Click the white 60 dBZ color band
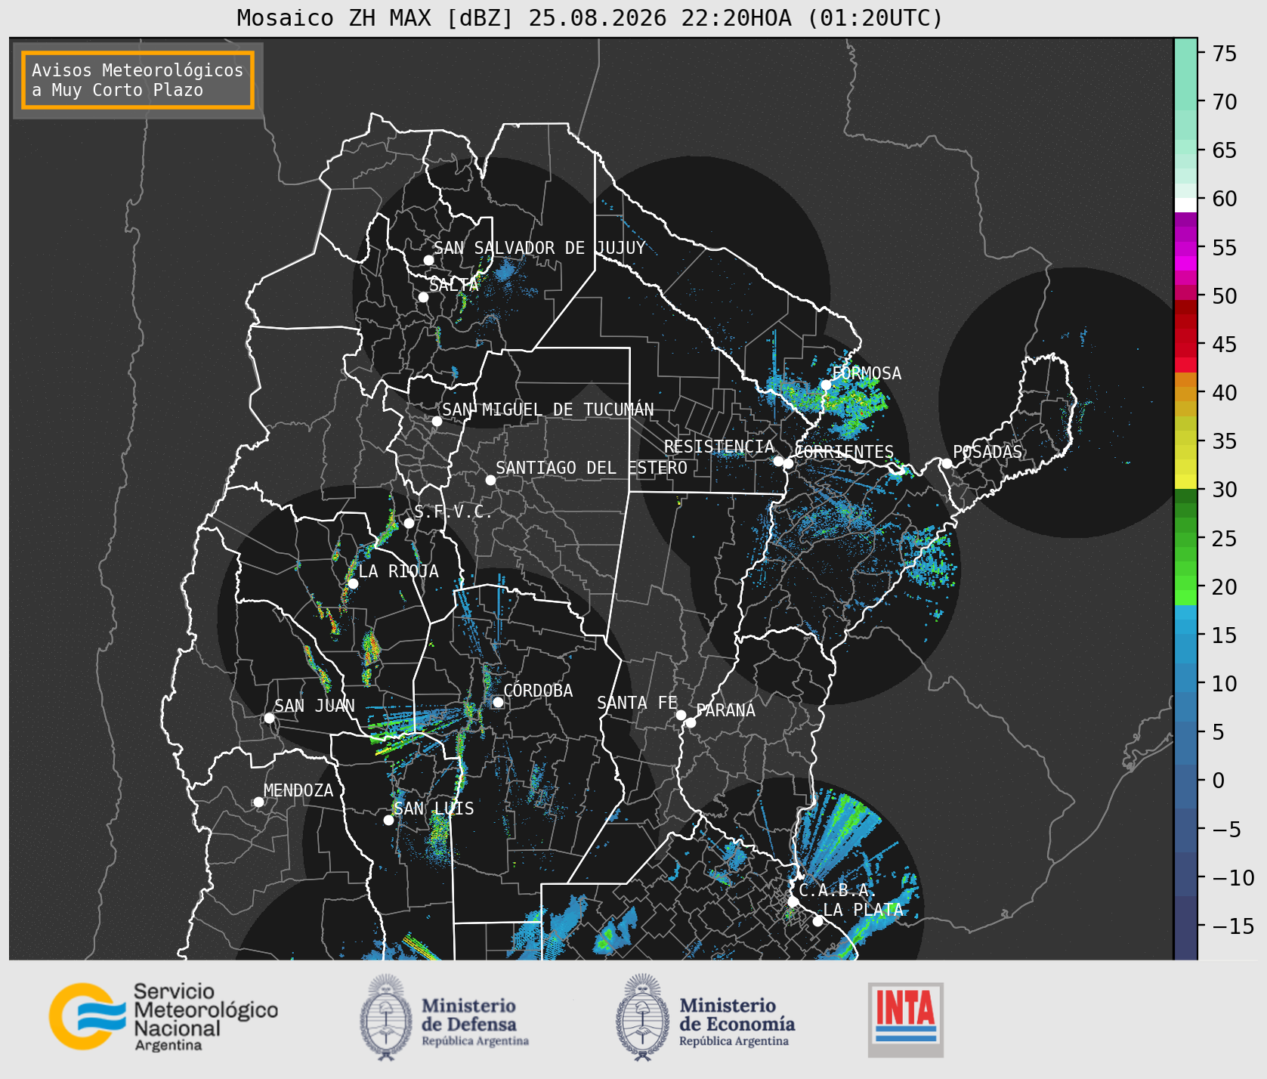 coord(1185,205)
